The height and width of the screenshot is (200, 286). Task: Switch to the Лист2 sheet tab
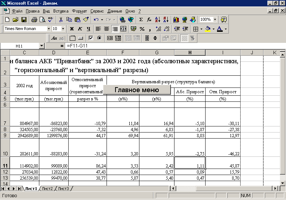click(47, 189)
